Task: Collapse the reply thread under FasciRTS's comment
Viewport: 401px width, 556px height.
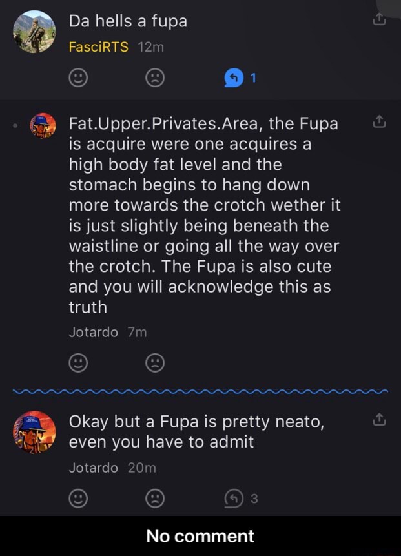Action: click(234, 78)
